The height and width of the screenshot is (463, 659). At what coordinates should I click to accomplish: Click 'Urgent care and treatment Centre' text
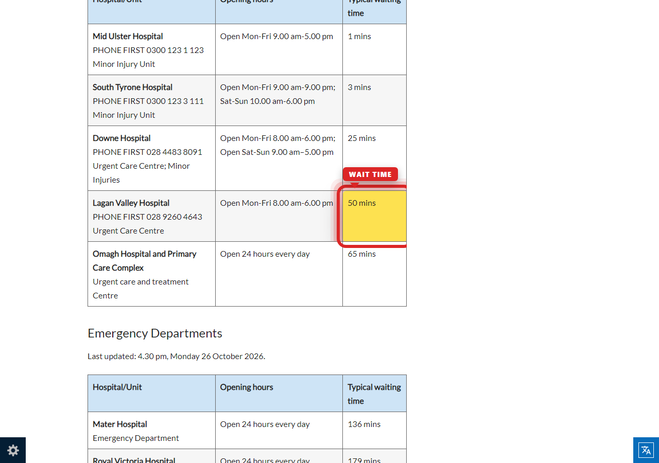click(141, 289)
